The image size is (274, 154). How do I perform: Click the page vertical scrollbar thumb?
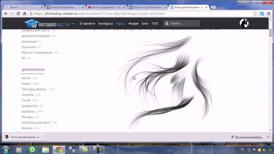[270, 33]
